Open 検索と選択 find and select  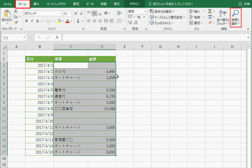(235, 17)
